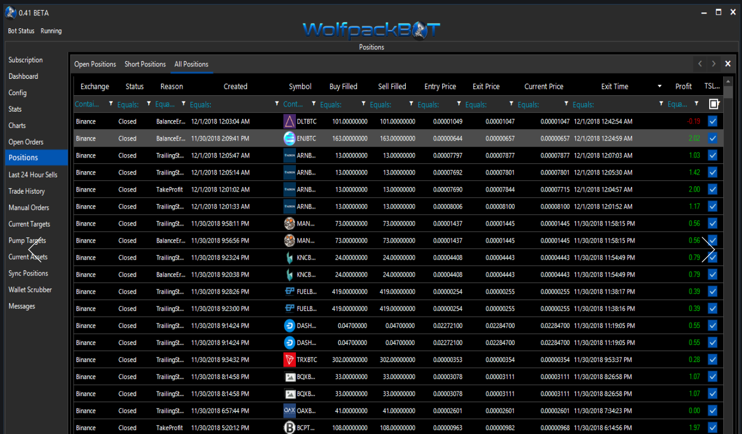742x434 pixels.
Task: Open Profit column filter funnel
Action: coord(697,104)
